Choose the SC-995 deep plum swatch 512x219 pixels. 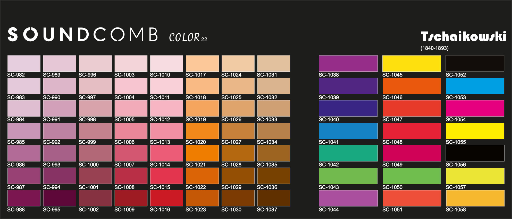pyautogui.click(x=60, y=198)
